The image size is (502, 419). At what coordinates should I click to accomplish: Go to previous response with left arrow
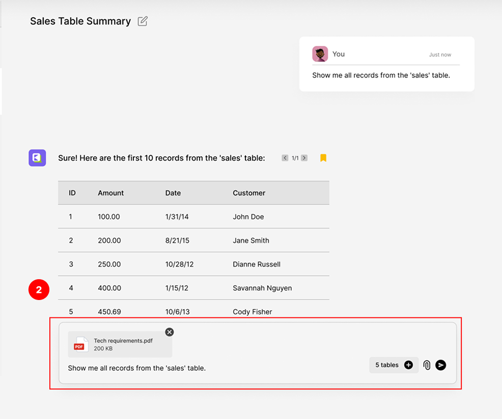[x=285, y=158]
